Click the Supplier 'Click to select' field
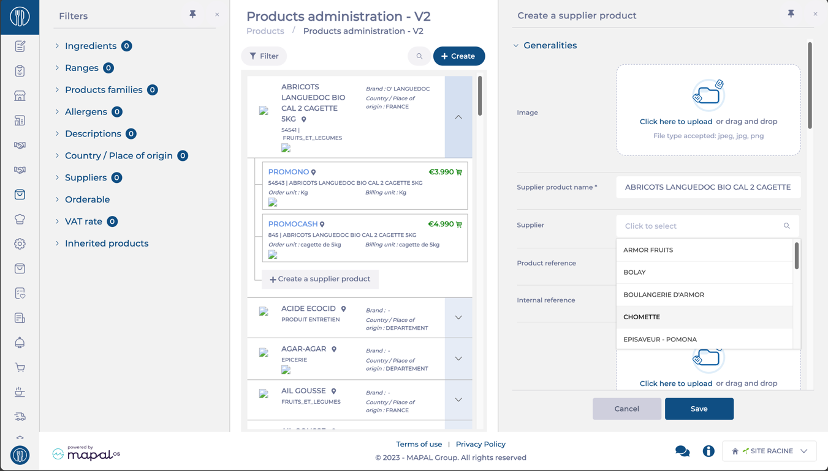The width and height of the screenshot is (828, 471). (708, 226)
